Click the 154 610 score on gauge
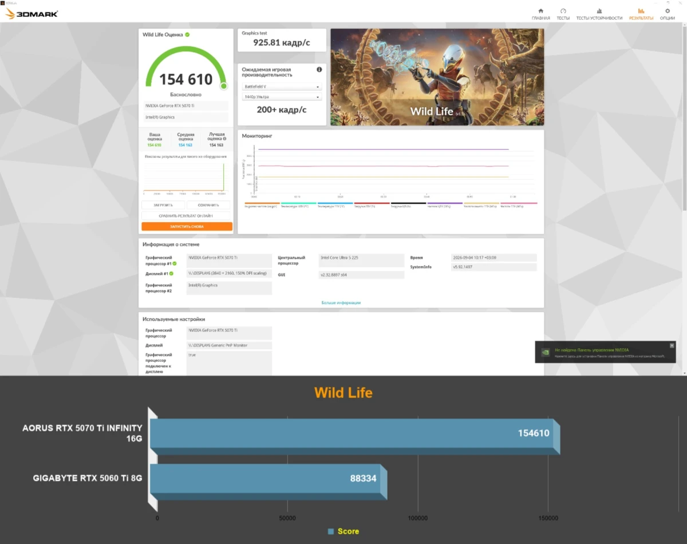The height and width of the screenshot is (544, 687). tap(185, 80)
